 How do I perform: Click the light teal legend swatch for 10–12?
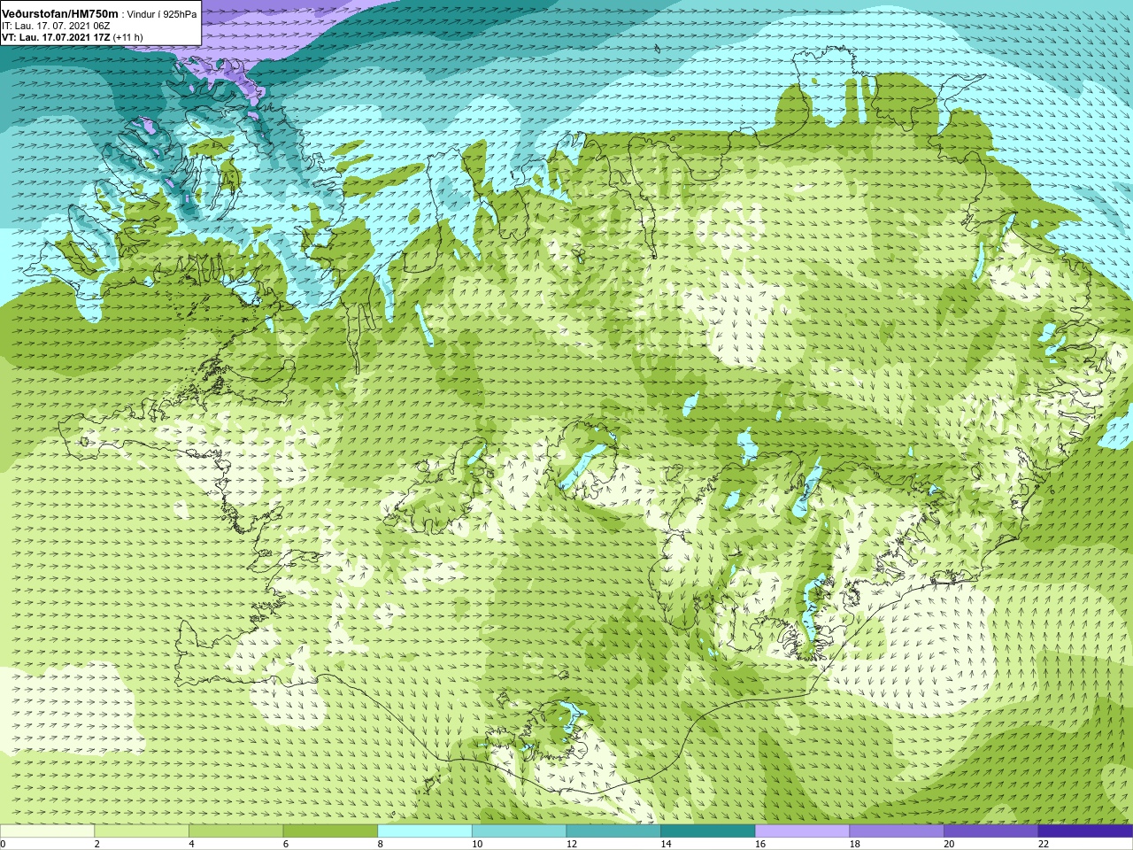519,831
